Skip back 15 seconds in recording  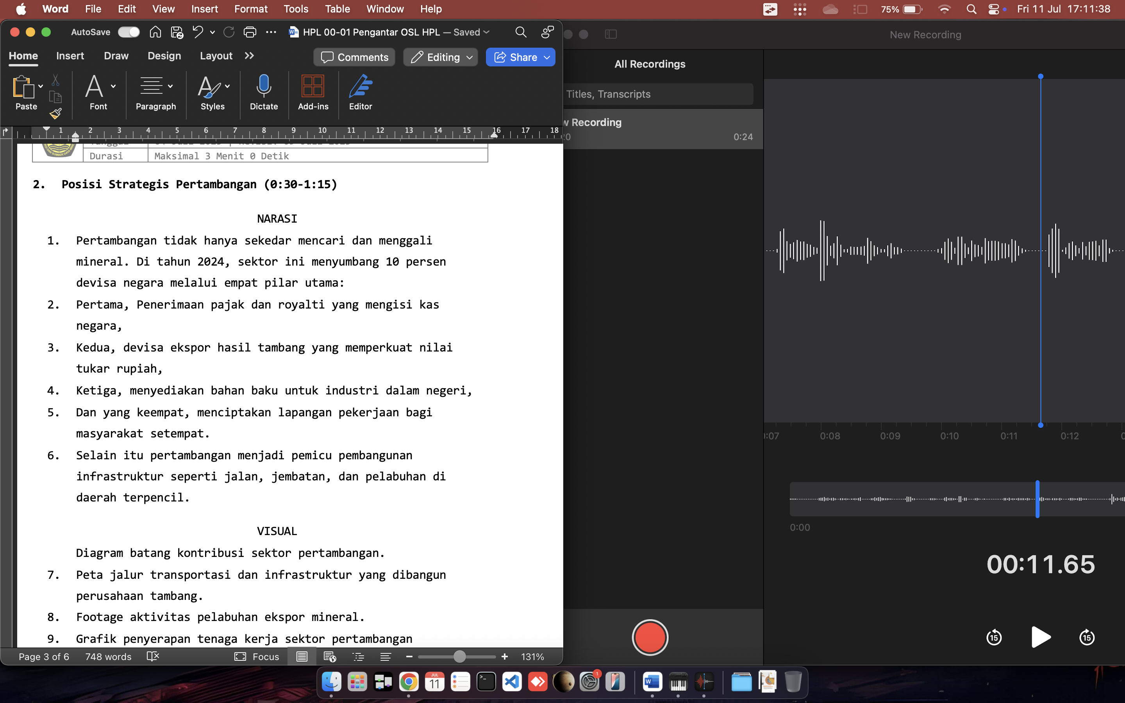(994, 637)
